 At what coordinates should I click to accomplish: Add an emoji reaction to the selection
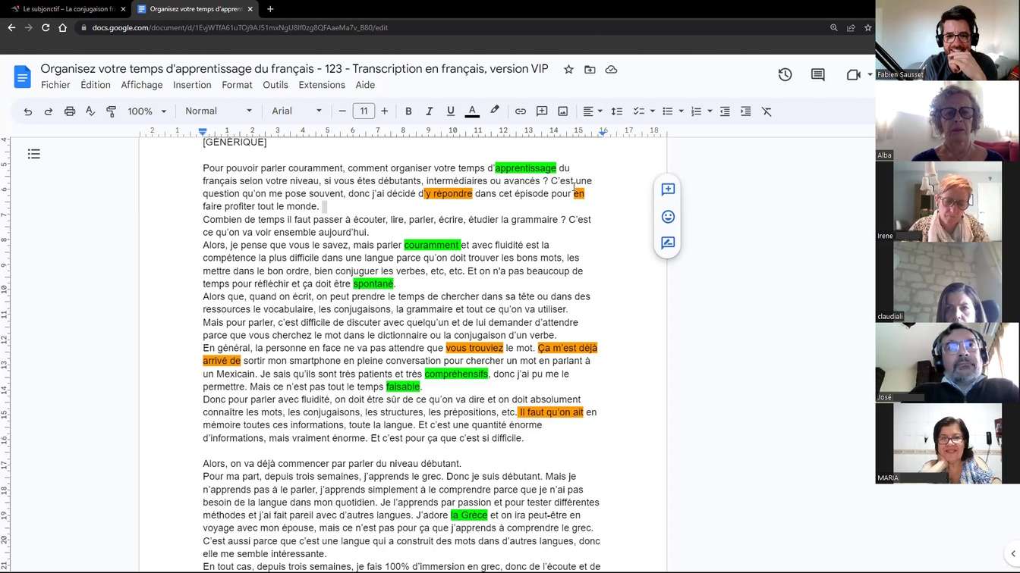tap(668, 217)
